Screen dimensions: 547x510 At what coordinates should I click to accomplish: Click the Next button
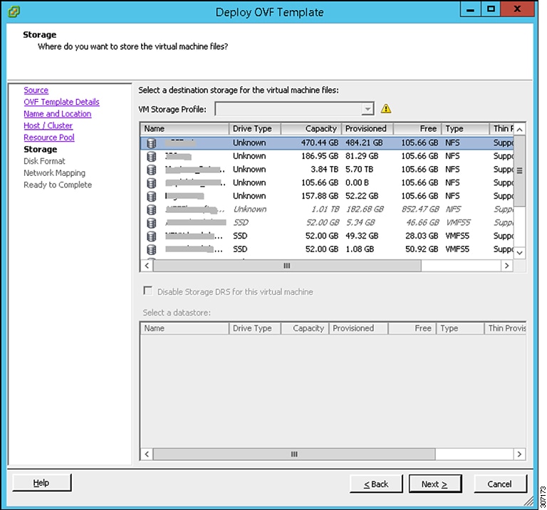(x=435, y=484)
